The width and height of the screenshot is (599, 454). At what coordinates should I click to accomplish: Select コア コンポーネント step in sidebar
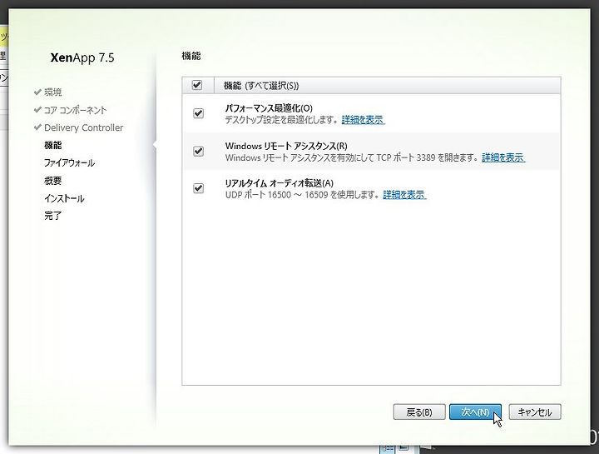(x=75, y=110)
